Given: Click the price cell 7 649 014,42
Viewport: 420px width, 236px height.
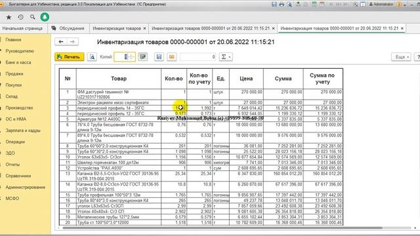Looking at the screenshot, I should pyautogui.click(x=246, y=108).
